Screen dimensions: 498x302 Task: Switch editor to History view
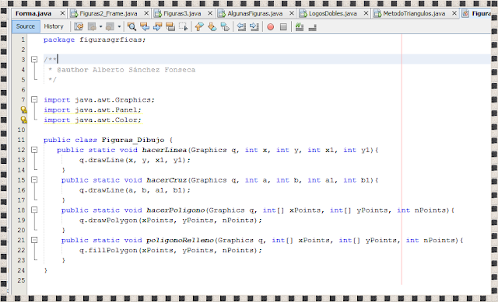54,26
